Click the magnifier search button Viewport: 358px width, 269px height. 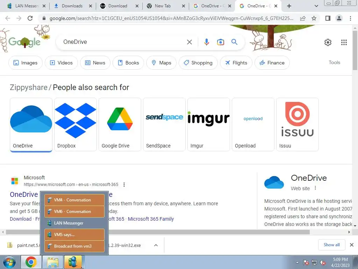coord(234,42)
